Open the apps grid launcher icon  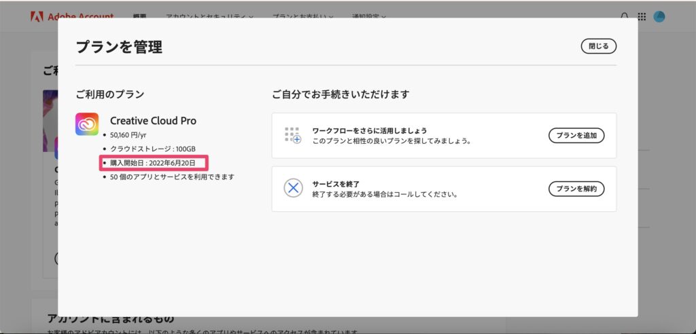pyautogui.click(x=642, y=17)
